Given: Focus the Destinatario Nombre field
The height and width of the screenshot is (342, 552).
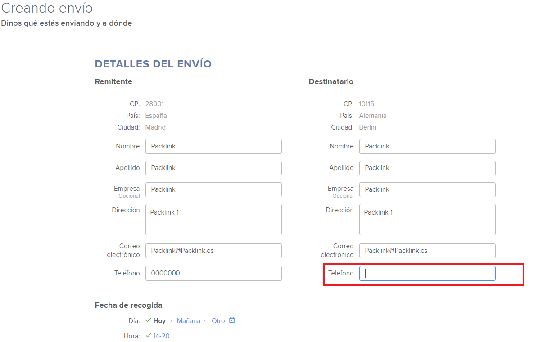Looking at the screenshot, I should tap(427, 146).
